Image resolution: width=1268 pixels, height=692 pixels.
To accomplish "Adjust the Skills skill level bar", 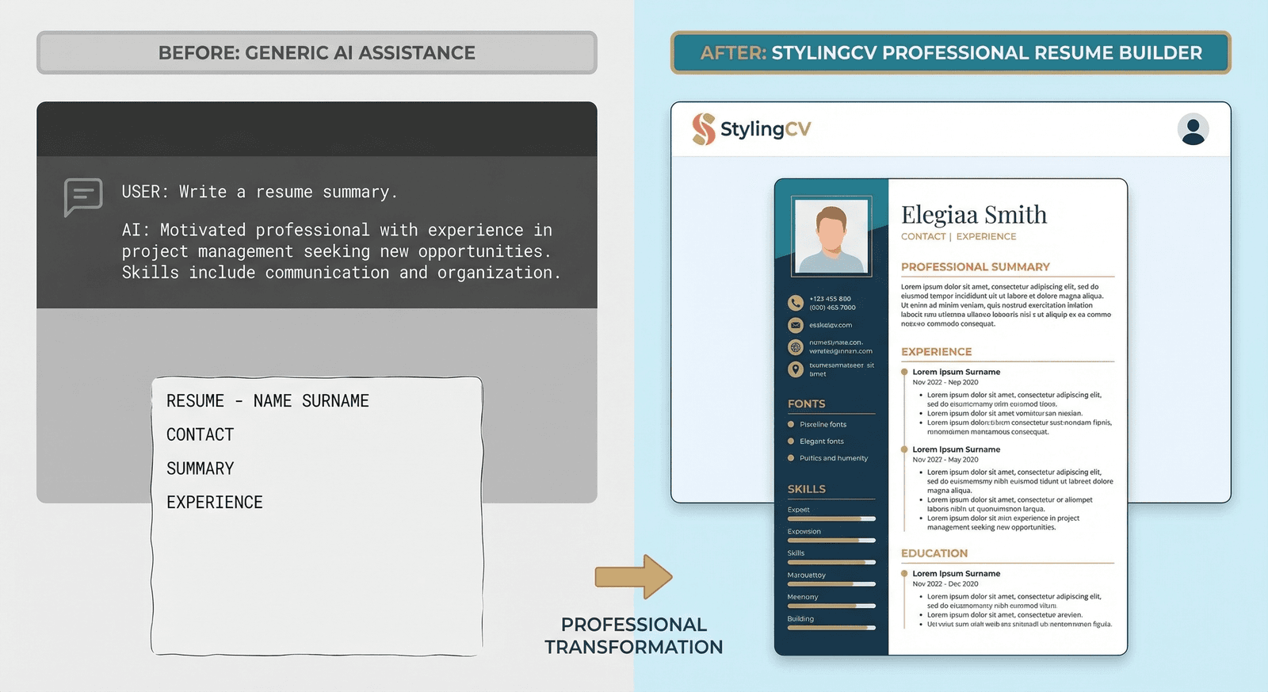I will tap(831, 562).
